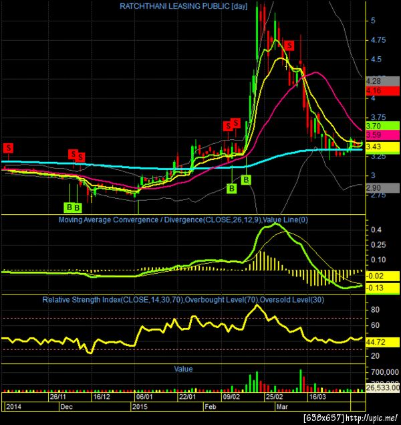Click the 06/01 date label
This screenshot has width=401, height=425.
click(144, 397)
